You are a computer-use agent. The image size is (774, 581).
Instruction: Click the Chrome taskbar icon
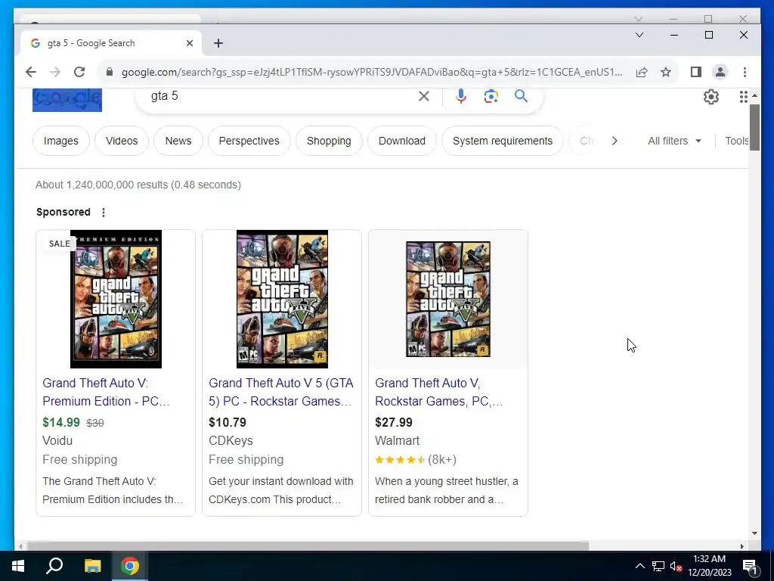[130, 566]
